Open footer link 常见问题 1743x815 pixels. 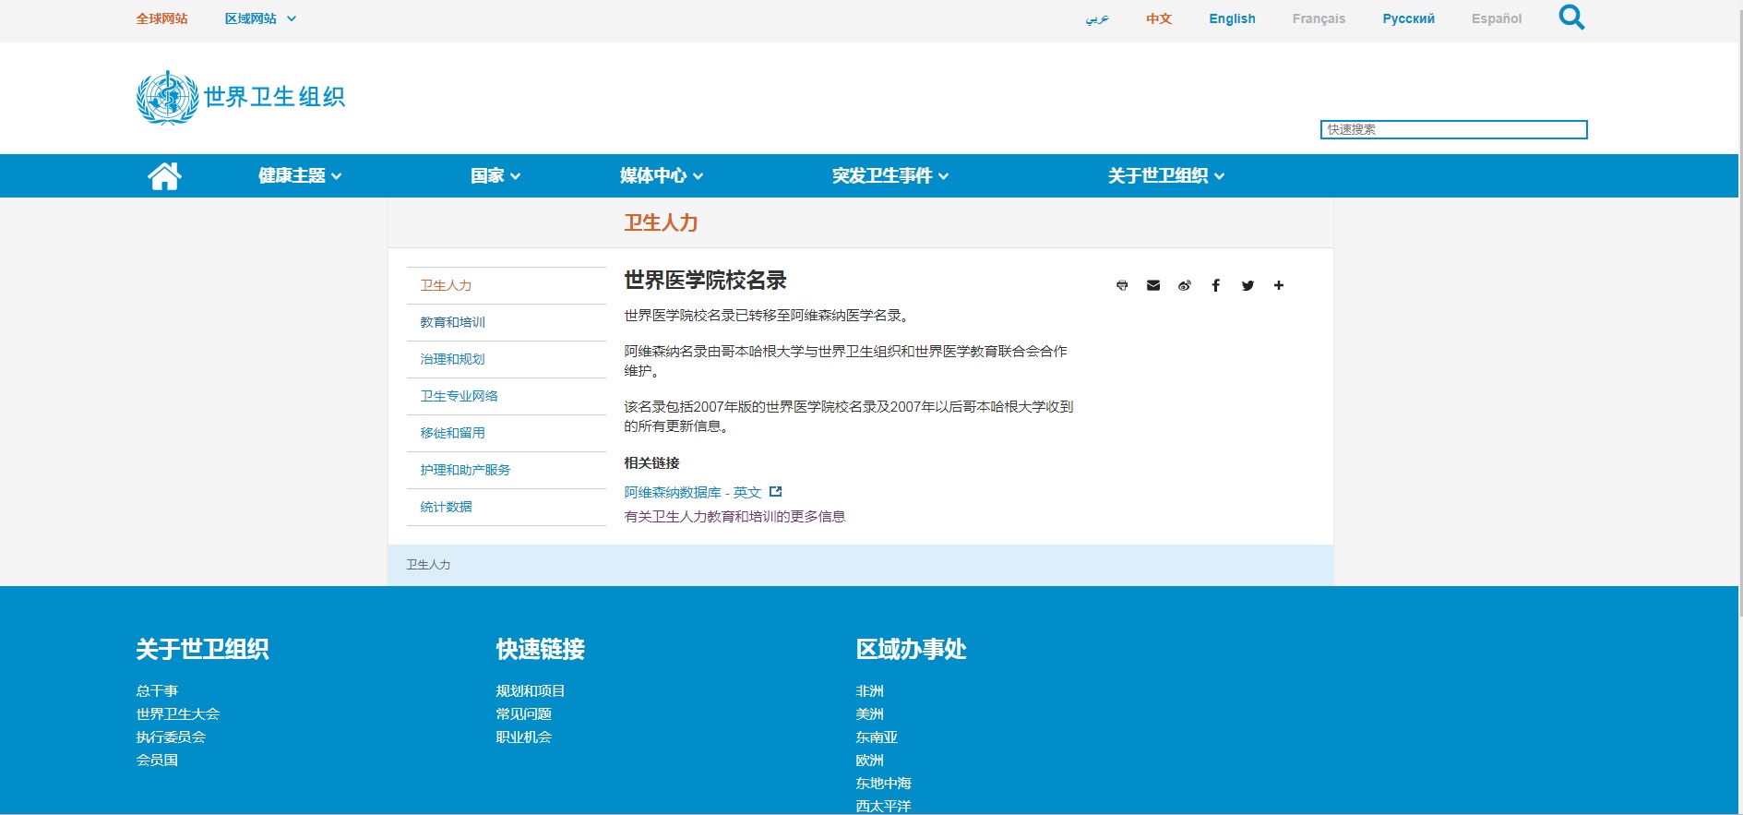tap(523, 713)
